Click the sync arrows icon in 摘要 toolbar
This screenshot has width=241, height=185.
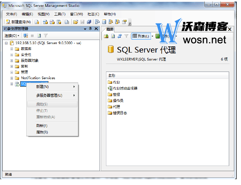[x=119, y=36]
